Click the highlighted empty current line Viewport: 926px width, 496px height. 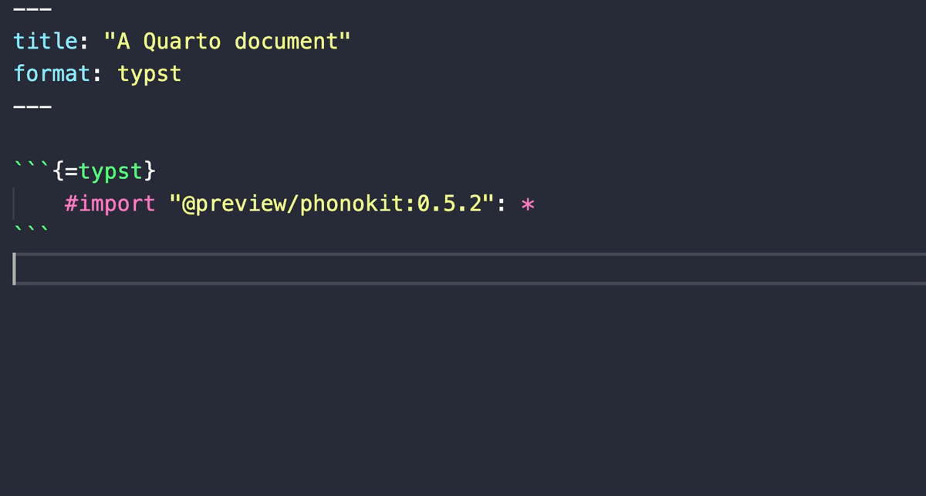463,269
